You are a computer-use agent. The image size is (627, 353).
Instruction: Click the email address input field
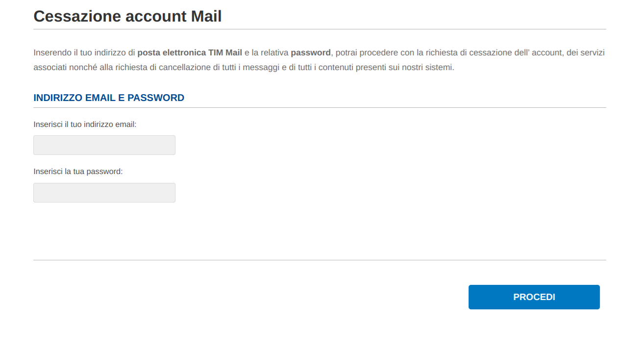104,145
